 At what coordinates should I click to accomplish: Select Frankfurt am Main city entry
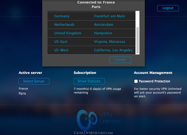109,16
